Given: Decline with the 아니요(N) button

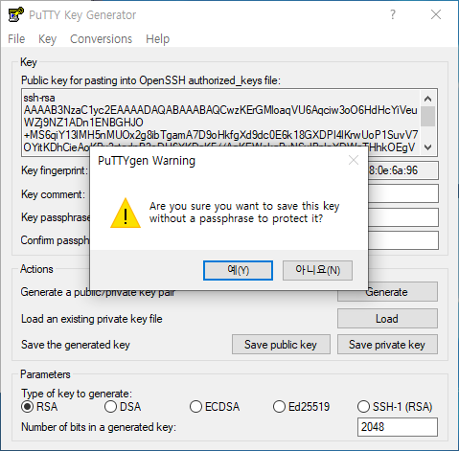Looking at the screenshot, I should tap(317, 270).
